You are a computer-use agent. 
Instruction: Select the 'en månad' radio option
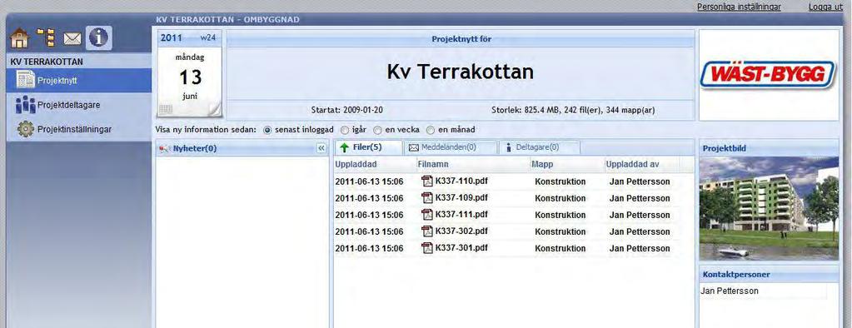431,131
